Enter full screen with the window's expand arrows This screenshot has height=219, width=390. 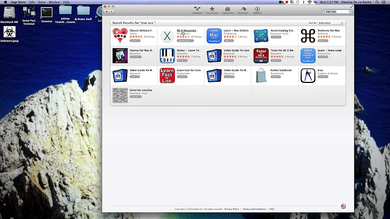[352, 7]
